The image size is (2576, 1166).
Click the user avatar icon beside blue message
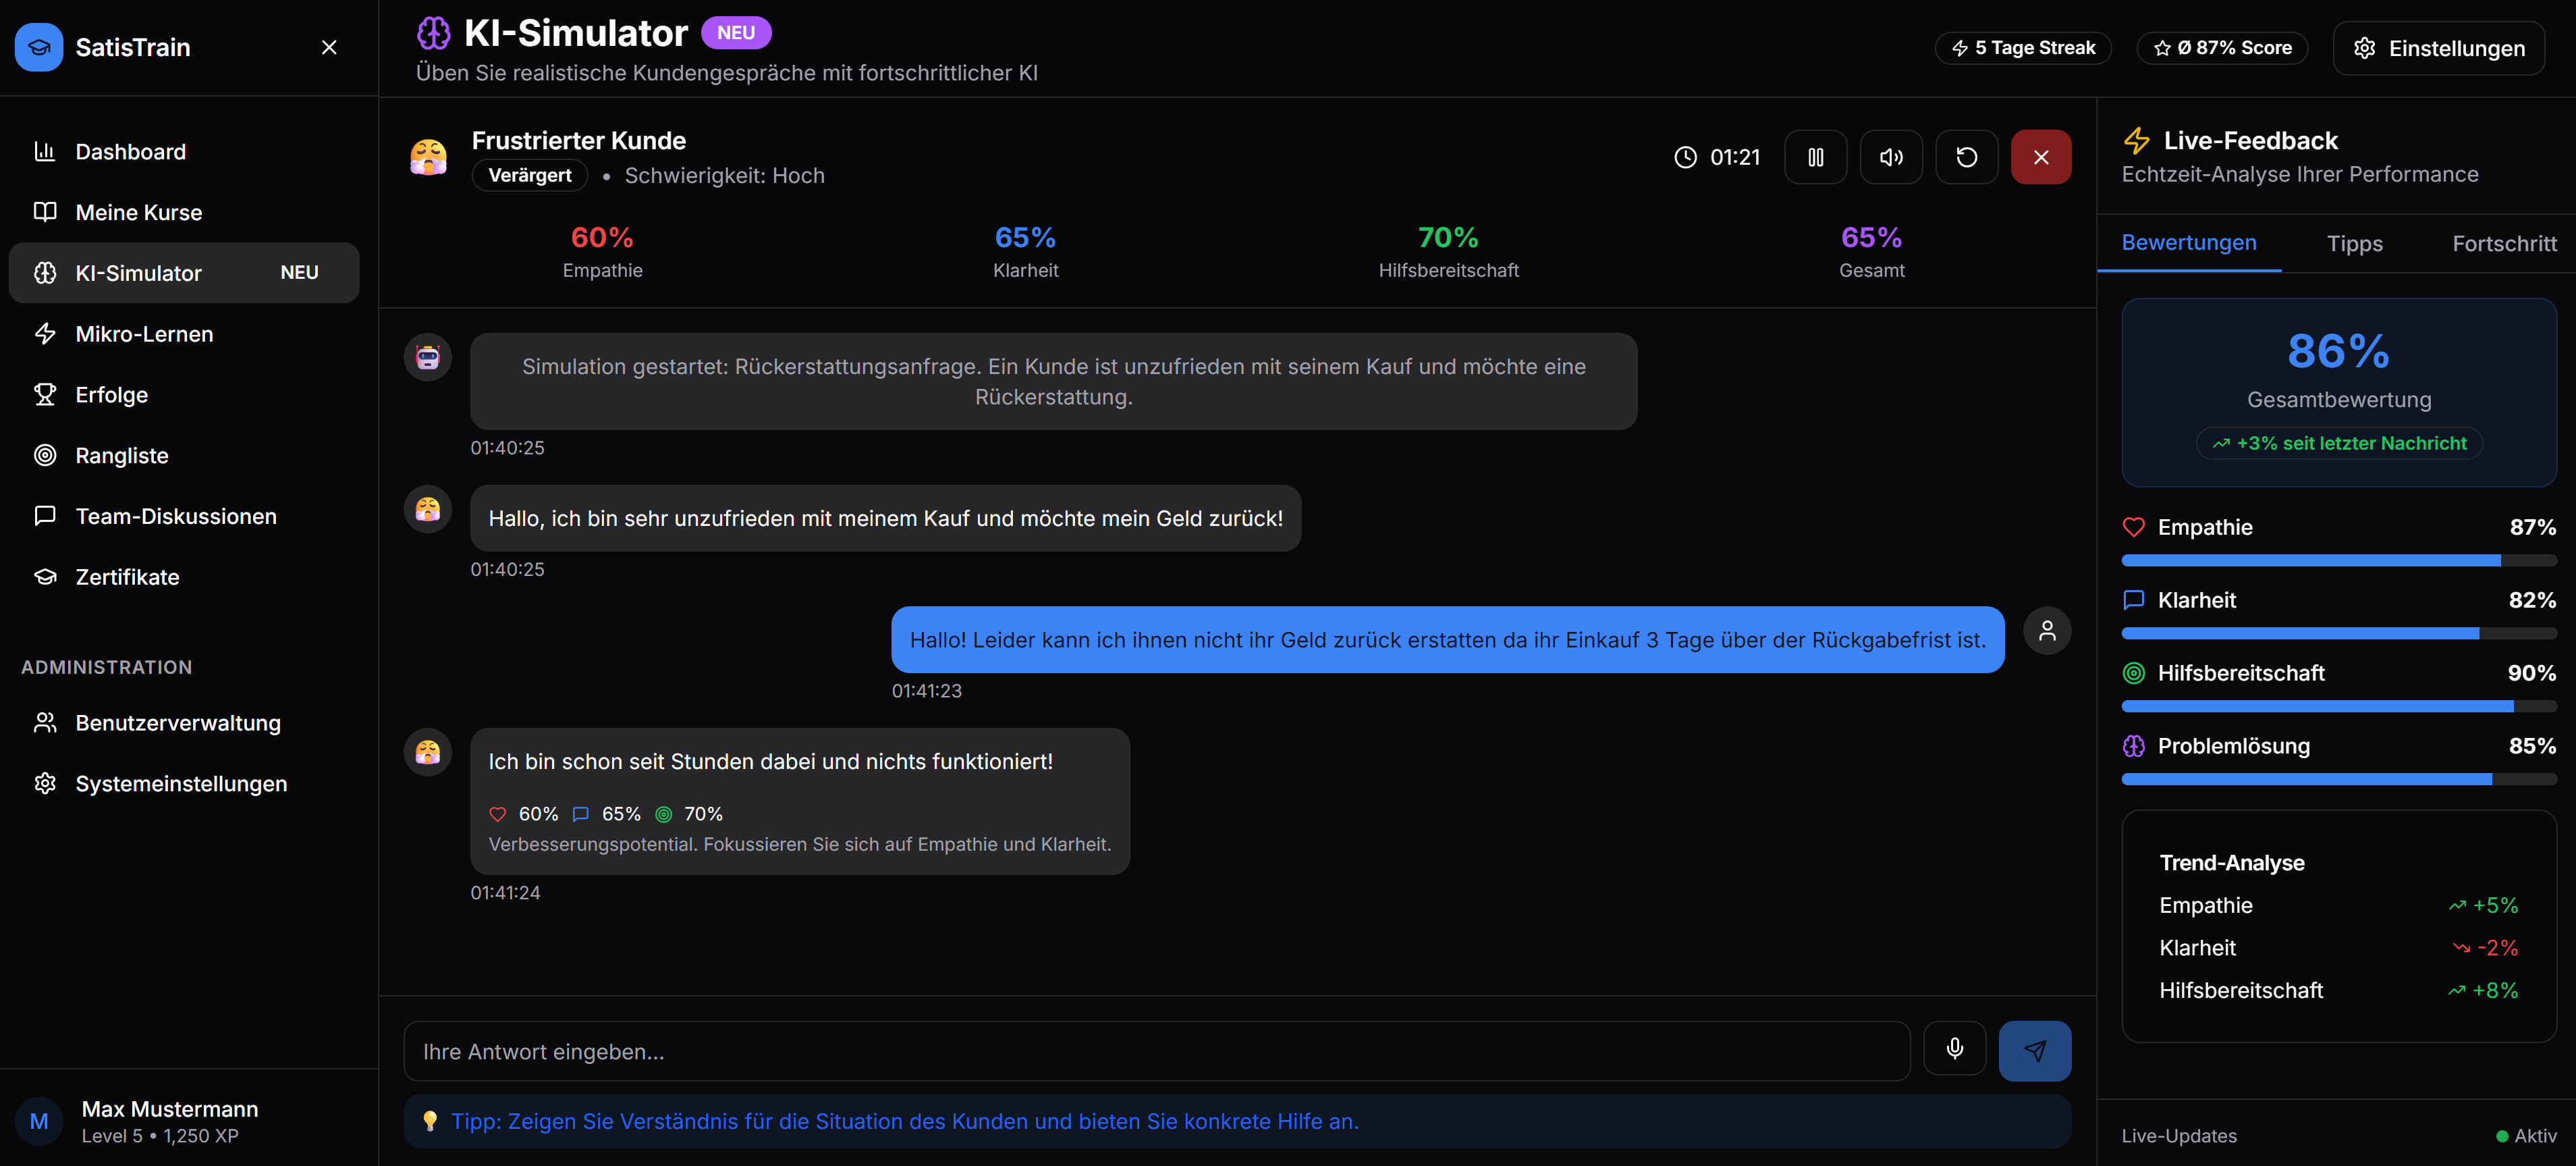2047,631
